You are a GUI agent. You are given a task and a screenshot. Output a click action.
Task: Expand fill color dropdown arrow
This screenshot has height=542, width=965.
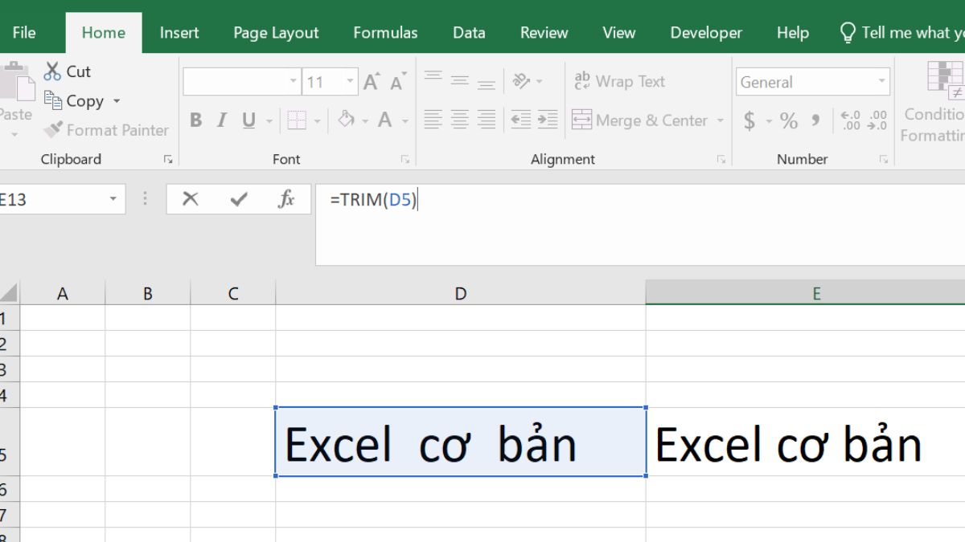[x=365, y=121]
